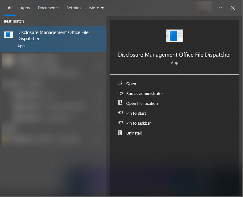This screenshot has height=197, width=243.
Task: Open the three-dot options menu
Action: point(219,8)
